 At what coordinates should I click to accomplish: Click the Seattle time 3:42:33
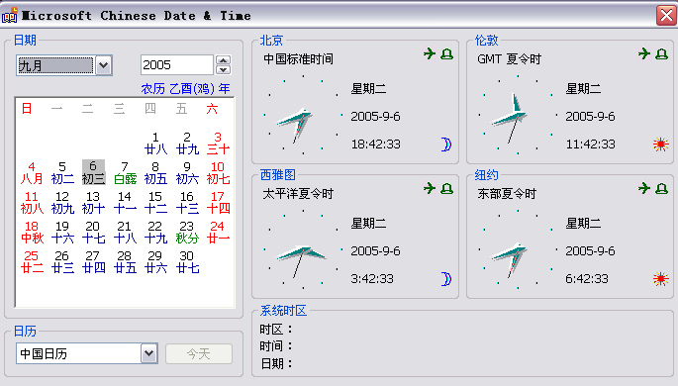click(x=372, y=279)
